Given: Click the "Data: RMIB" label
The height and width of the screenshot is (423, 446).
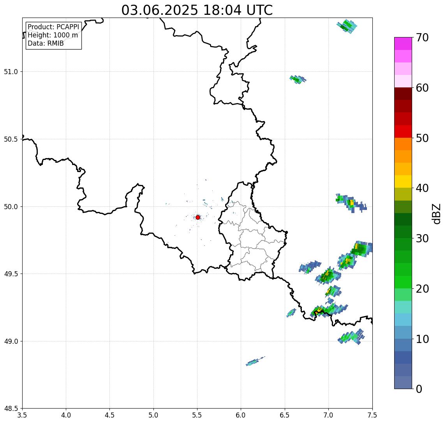Looking at the screenshot, I should [x=46, y=43].
